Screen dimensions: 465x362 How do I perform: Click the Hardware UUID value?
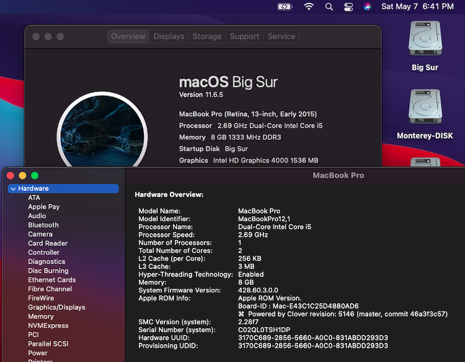313,338
